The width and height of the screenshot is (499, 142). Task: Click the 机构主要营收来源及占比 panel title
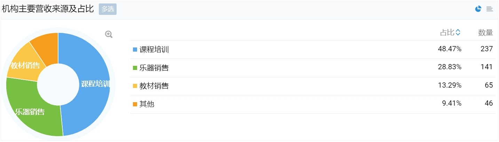click(x=48, y=9)
